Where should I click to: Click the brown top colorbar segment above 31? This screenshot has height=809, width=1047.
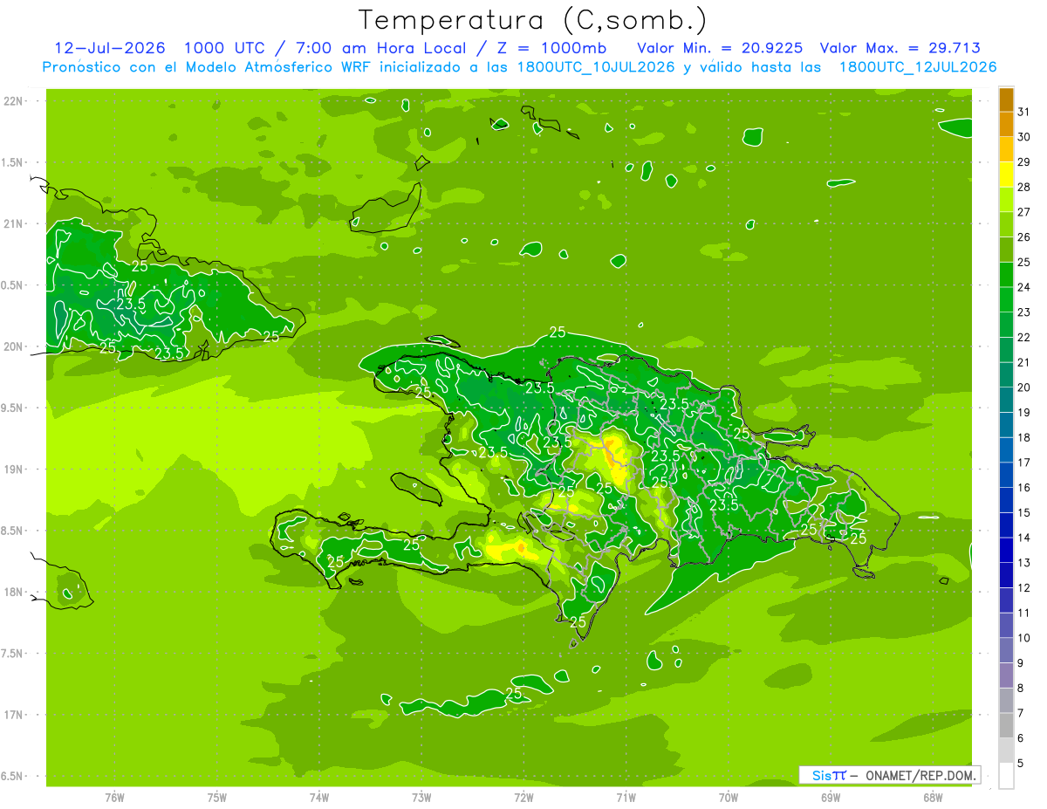(x=1006, y=99)
